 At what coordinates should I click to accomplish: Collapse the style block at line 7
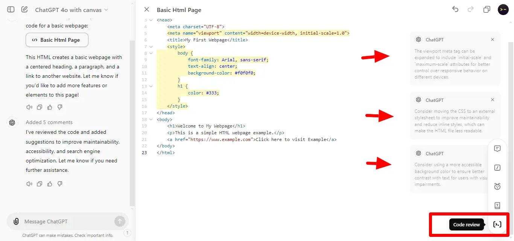(151, 46)
